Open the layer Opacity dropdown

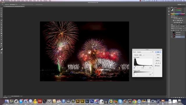tap(185, 28)
